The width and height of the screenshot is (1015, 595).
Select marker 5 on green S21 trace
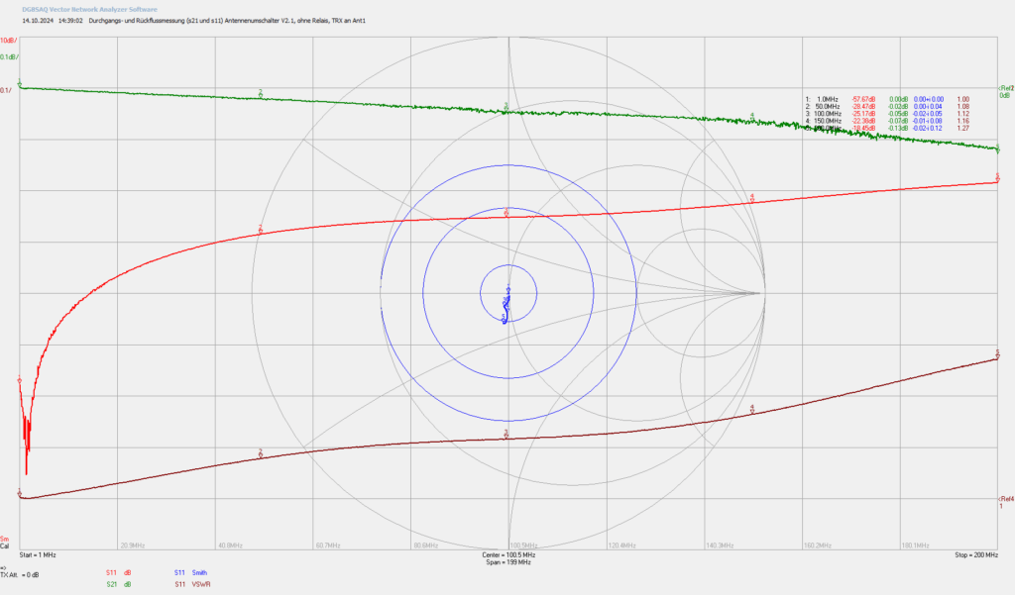click(997, 149)
